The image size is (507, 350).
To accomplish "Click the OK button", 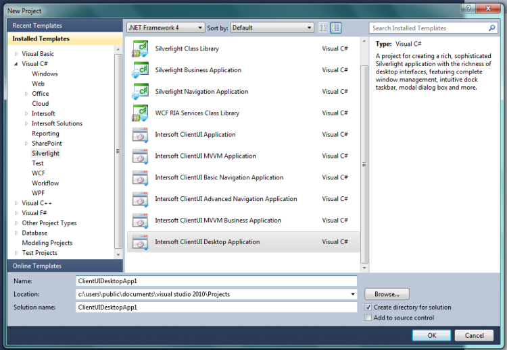I will pyautogui.click(x=431, y=335).
